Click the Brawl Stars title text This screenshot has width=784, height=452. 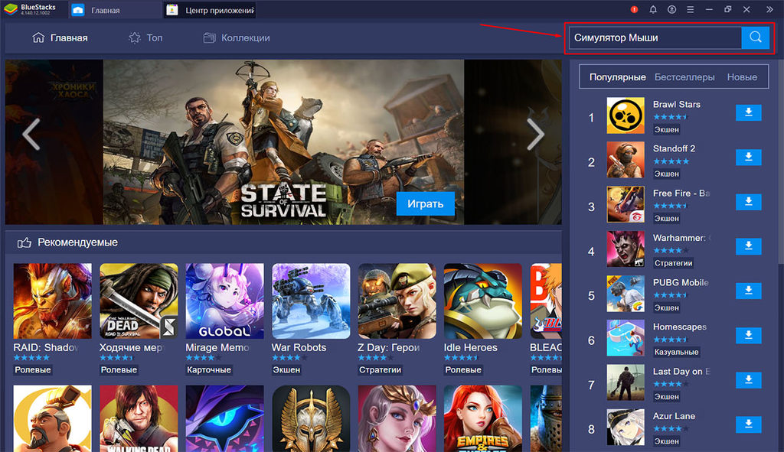pos(677,104)
